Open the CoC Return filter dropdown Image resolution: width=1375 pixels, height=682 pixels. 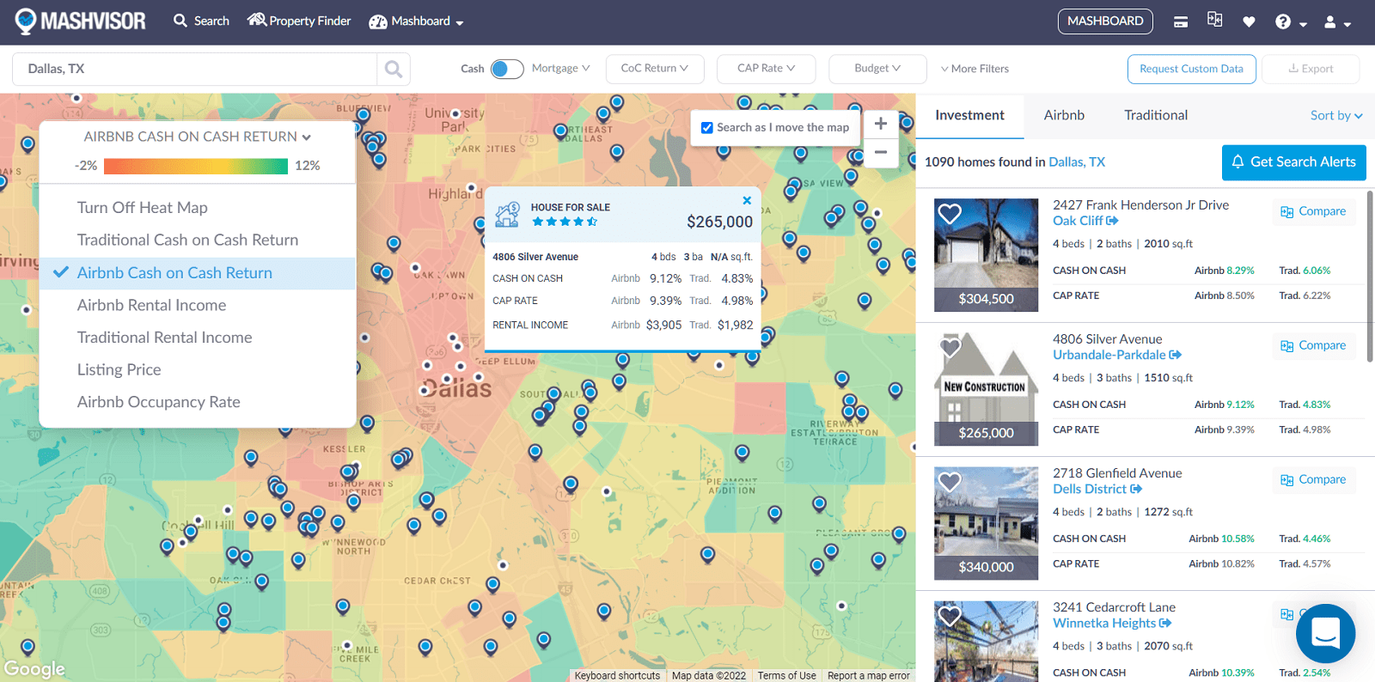coord(655,69)
